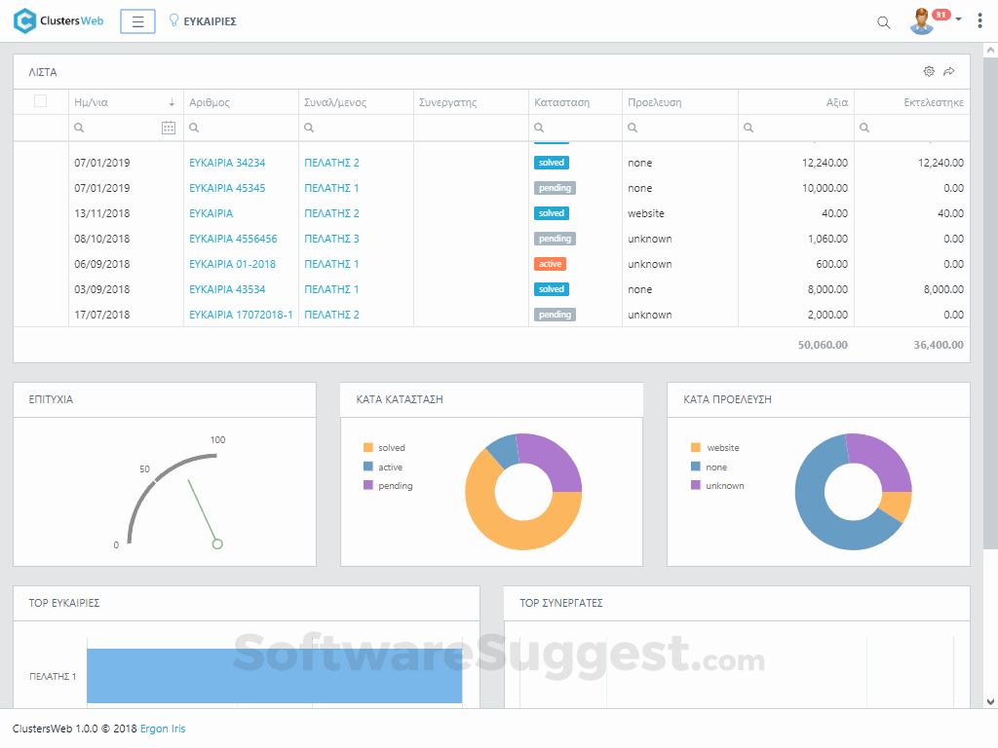Click the lightbulb icon next to ΕΥΚΑΙΡΙΕΣ
The image size is (998, 748).
point(173,20)
